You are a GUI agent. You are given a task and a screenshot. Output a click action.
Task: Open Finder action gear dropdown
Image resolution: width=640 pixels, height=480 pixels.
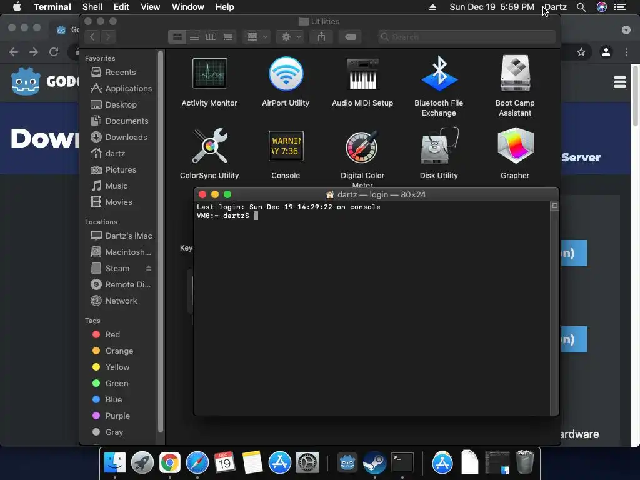(290, 37)
